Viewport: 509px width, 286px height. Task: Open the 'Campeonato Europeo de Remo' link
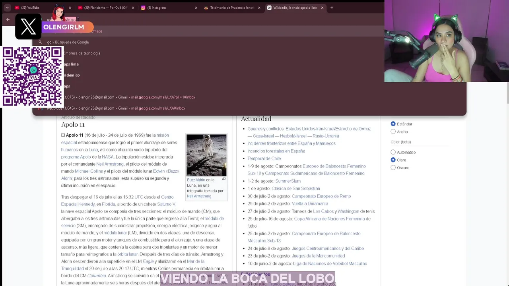pyautogui.click(x=321, y=196)
